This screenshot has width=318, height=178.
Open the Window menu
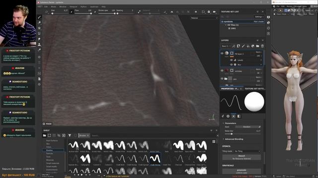(63, 6)
